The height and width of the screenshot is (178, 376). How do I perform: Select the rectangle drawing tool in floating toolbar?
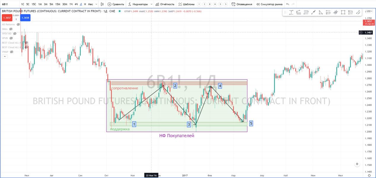click(x=343, y=12)
